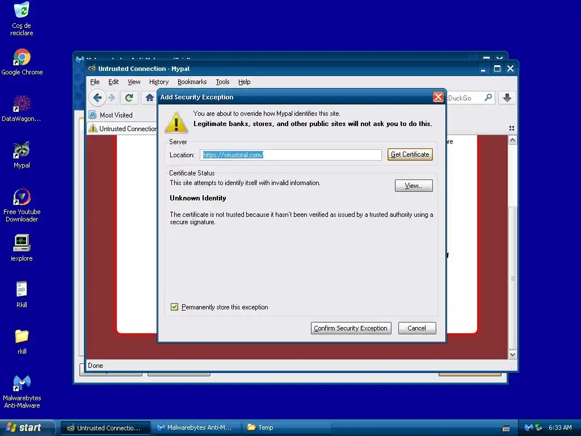This screenshot has width=581, height=436.
Task: Reload the page in Mypal
Action: (129, 98)
